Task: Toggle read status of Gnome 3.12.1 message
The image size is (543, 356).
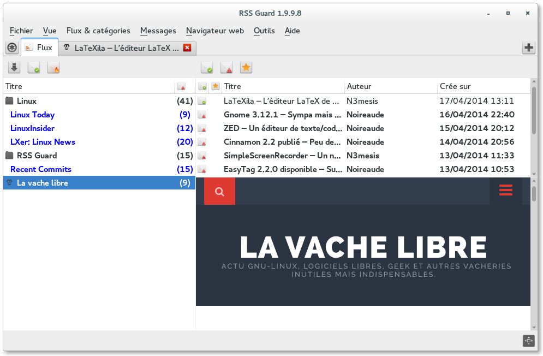Action: pyautogui.click(x=202, y=115)
